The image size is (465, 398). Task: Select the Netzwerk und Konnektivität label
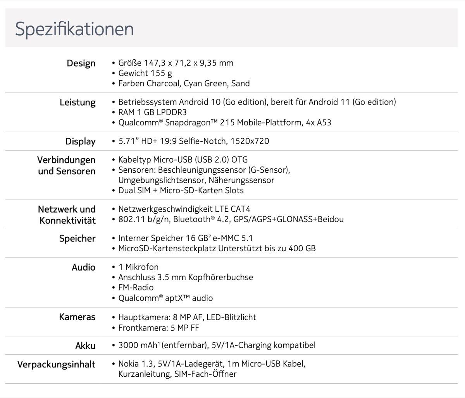point(67,214)
